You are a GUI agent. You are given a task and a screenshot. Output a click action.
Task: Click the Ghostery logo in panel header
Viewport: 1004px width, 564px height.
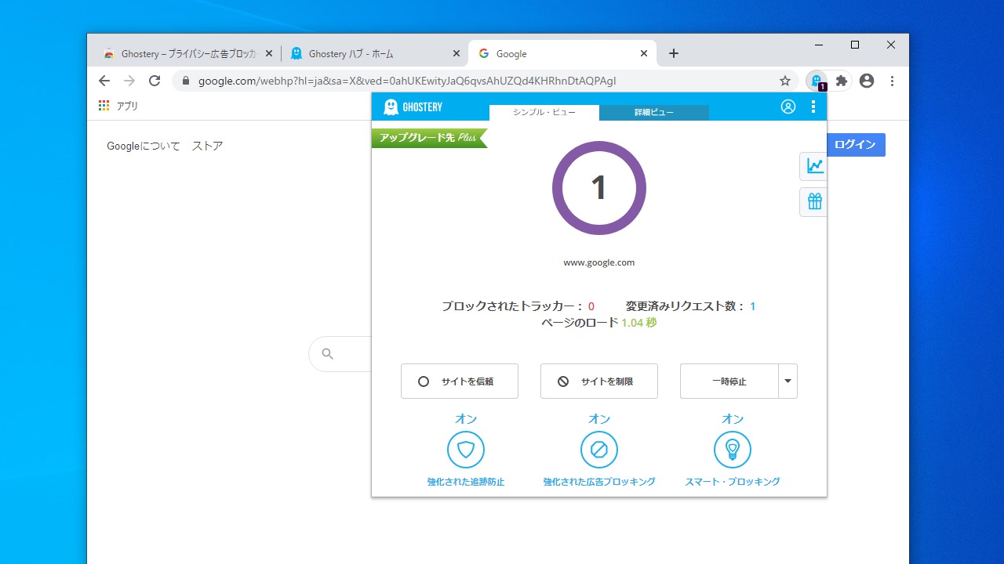[413, 107]
